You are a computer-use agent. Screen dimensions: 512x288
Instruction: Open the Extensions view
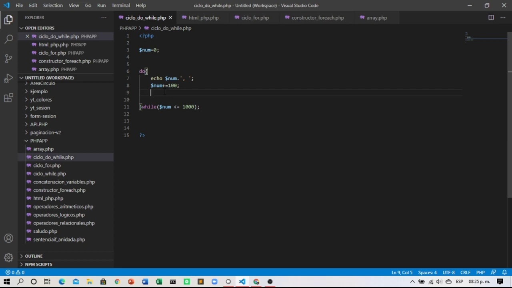tap(8, 98)
